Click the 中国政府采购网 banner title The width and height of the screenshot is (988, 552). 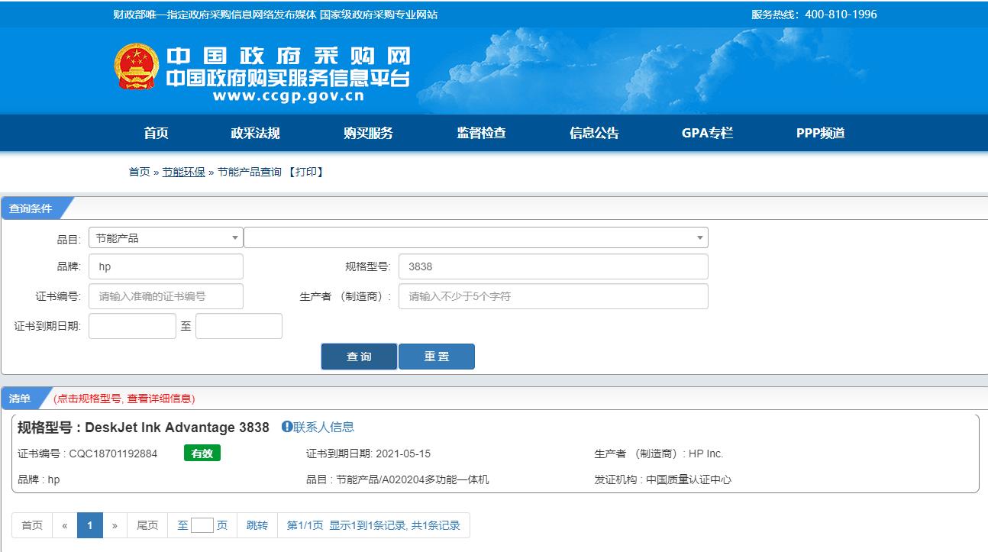click(289, 56)
